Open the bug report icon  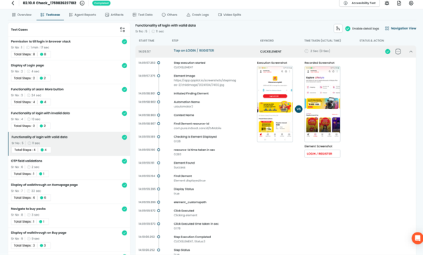point(387,4)
